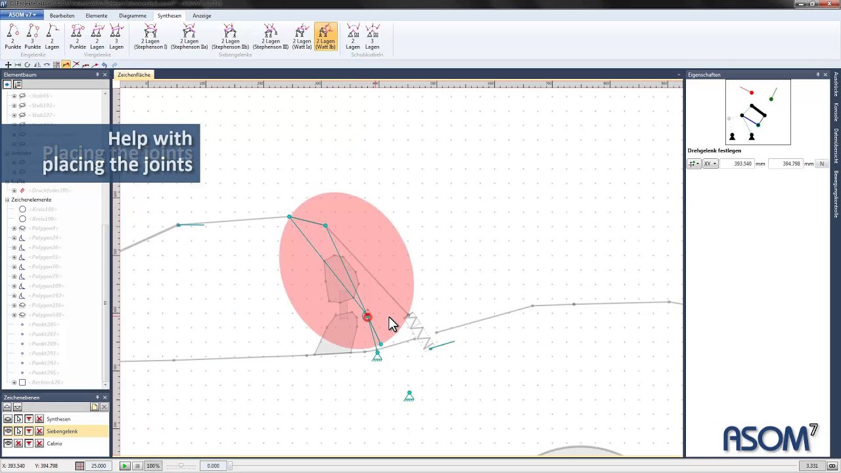
Task: Click the Y coordinate field 394.798
Action: click(785, 164)
